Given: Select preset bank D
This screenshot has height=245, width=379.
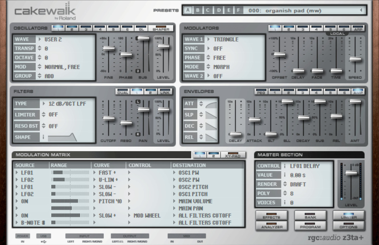Looking at the screenshot, I should (x=219, y=10).
